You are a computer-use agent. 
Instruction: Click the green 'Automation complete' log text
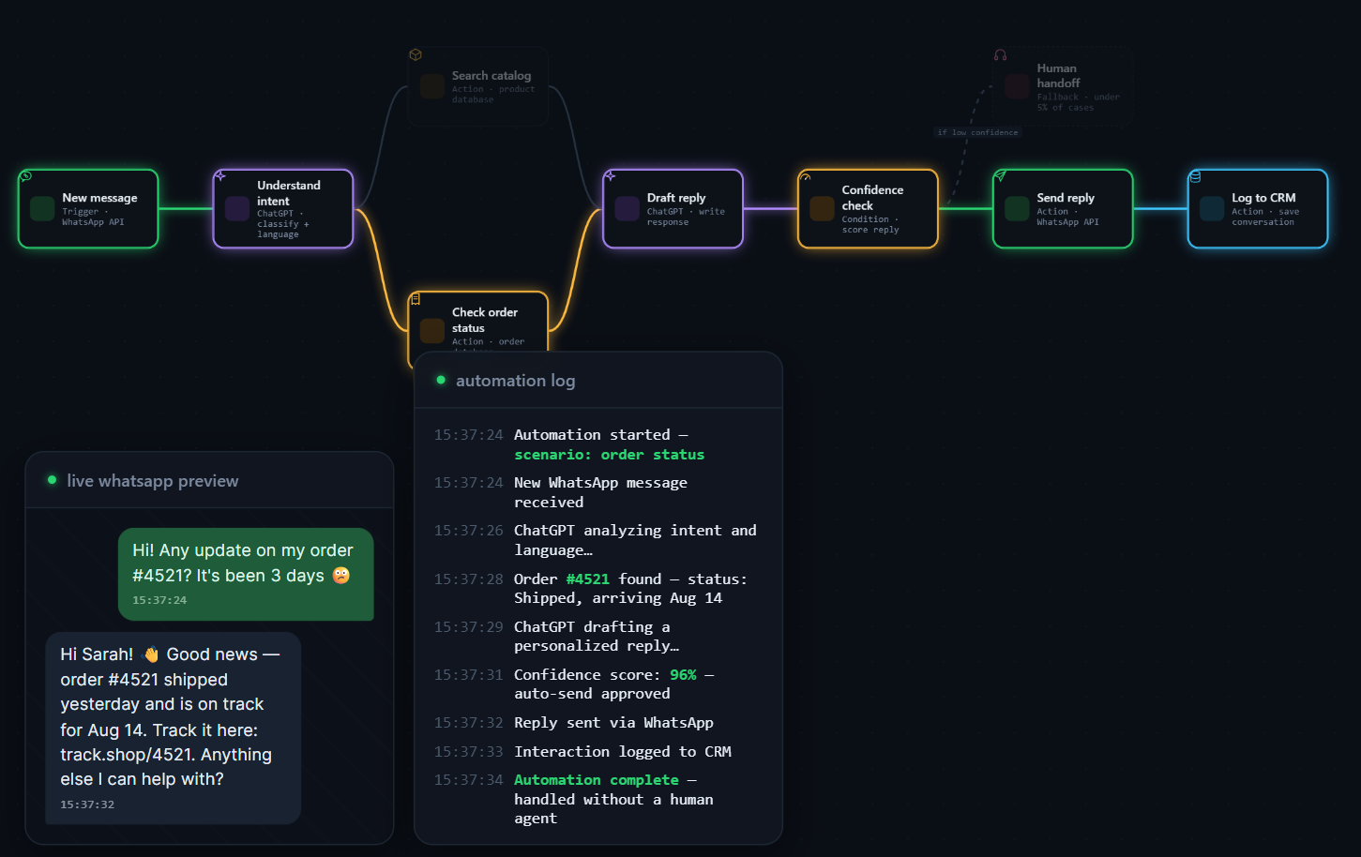pyautogui.click(x=596, y=780)
